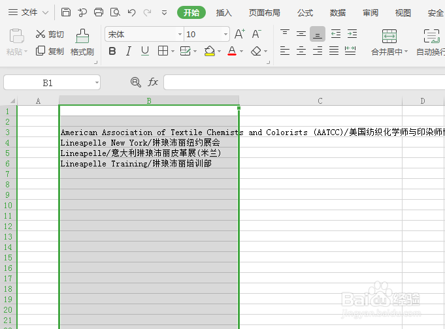Click the Print icon
This screenshot has height=329, width=445.
point(99,12)
